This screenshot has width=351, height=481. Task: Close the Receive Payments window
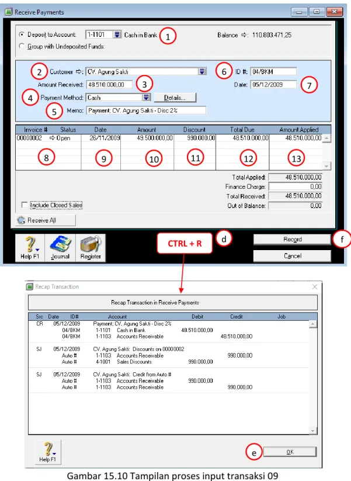pyautogui.click(x=335, y=12)
